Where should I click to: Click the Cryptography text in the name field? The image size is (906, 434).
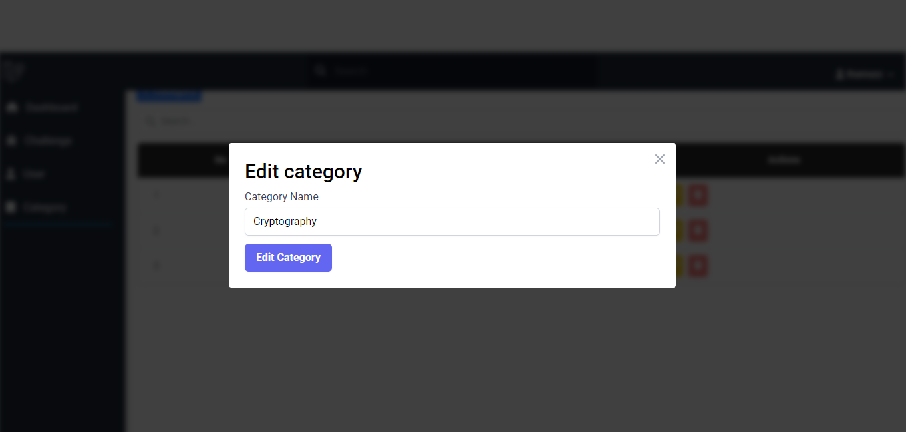285,221
